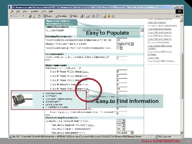The image size is (192, 144).
Task: Click the Research toolbar icon
Action: point(113,16)
